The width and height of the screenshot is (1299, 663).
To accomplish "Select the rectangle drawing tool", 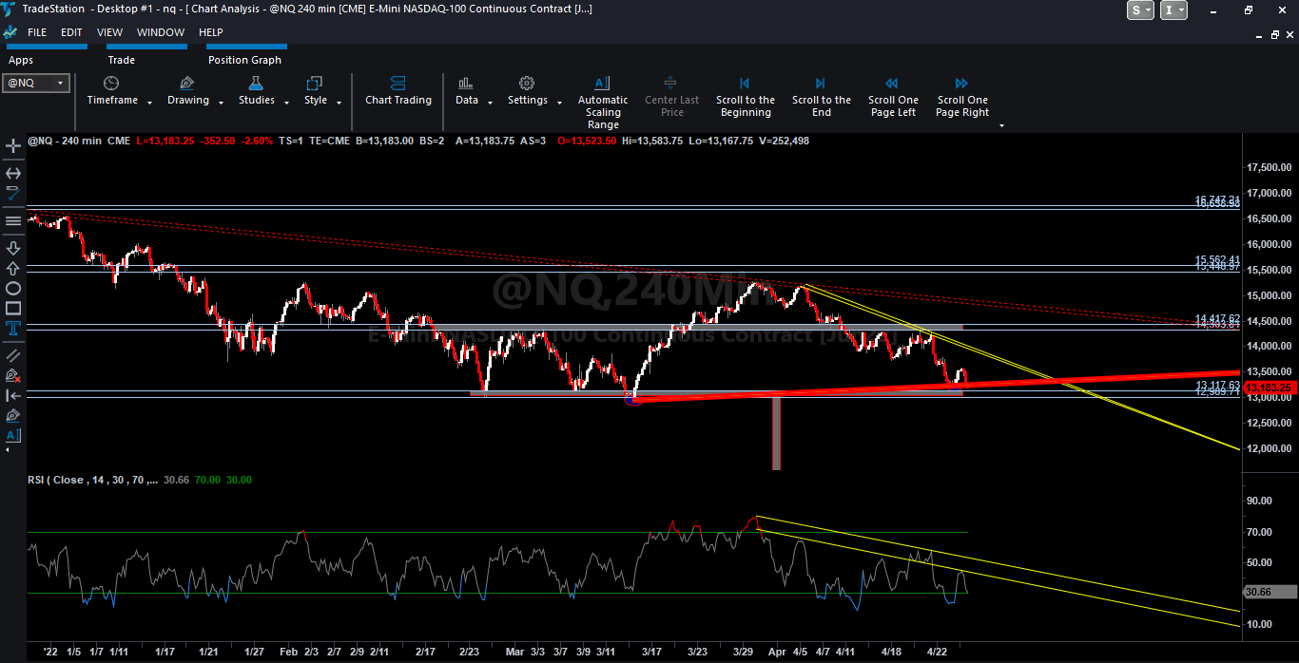I will (x=13, y=309).
